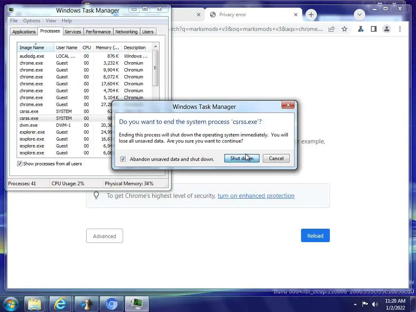The width and height of the screenshot is (416, 312).
Task: Open Chrome Labs flask icon
Action: click(360, 29)
